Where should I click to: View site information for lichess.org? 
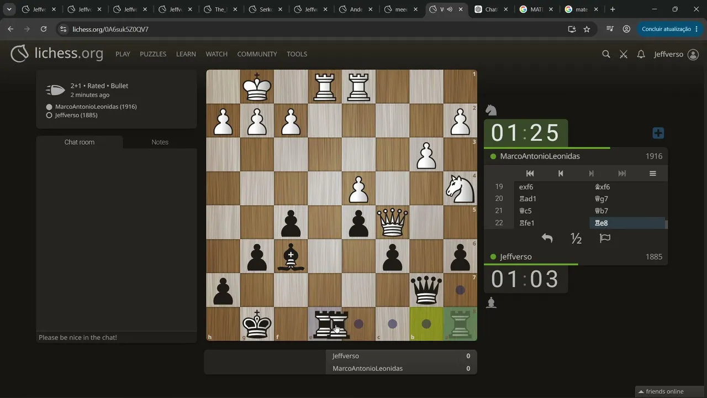click(62, 29)
